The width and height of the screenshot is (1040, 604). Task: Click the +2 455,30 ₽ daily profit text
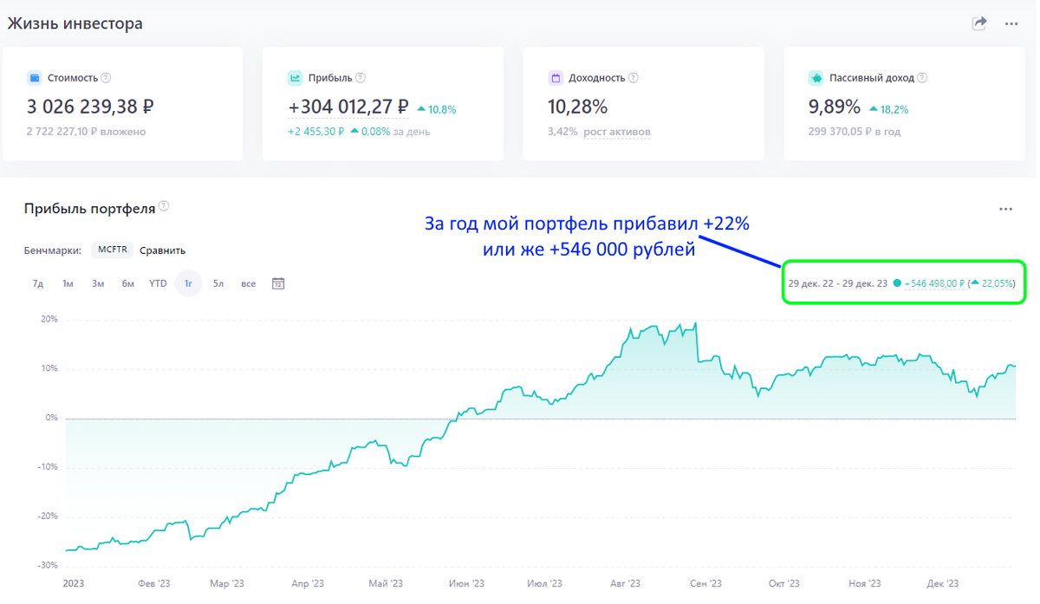pyautogui.click(x=316, y=132)
